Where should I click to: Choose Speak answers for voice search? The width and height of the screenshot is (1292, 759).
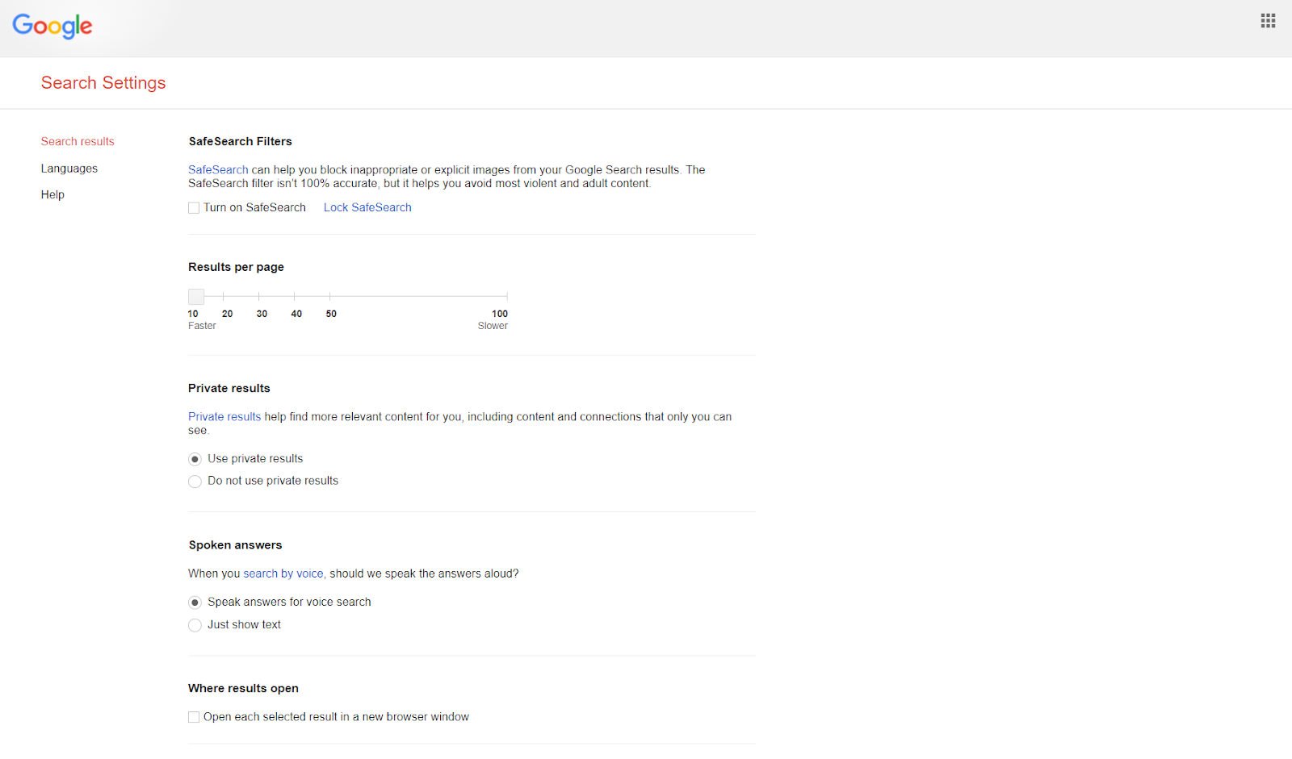(x=195, y=603)
